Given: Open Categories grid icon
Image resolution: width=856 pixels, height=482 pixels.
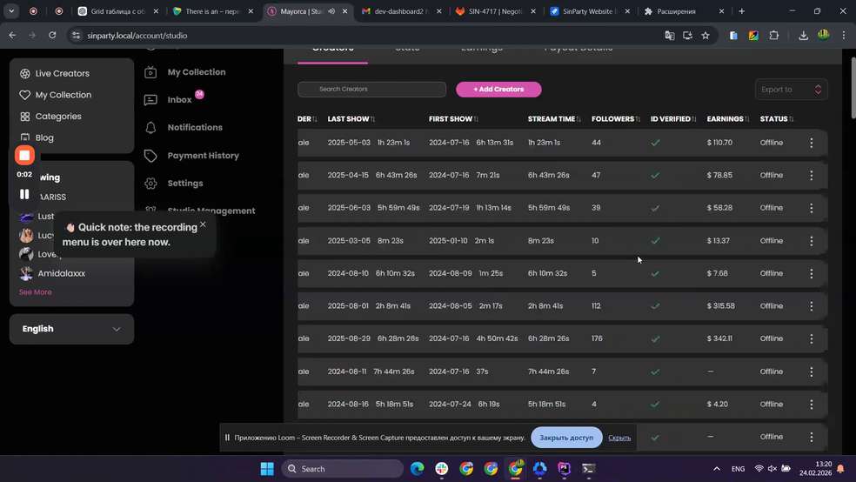Looking at the screenshot, I should coord(24,117).
